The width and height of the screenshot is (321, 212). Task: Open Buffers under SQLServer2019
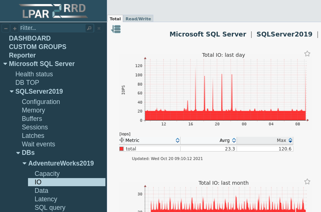point(32,119)
